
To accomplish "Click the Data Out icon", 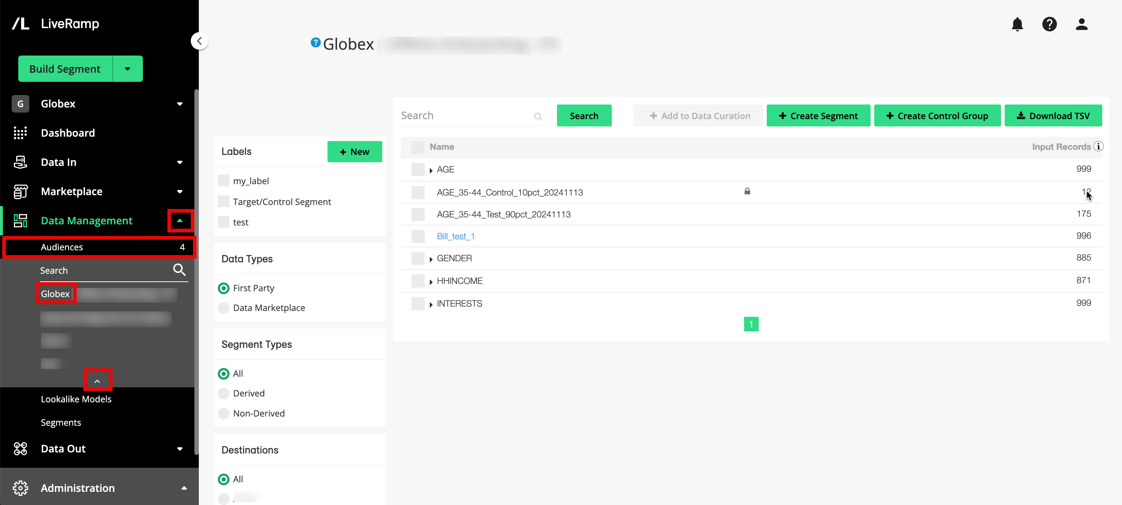I will pos(20,448).
